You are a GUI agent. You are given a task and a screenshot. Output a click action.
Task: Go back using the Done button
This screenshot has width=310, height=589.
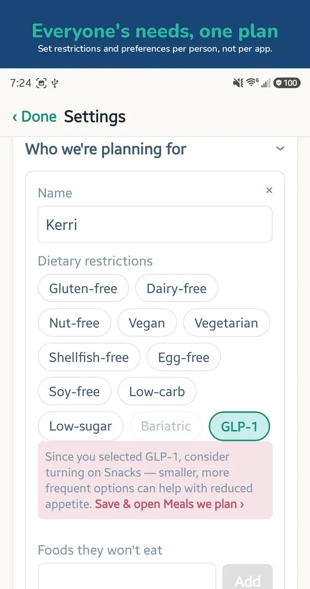(x=34, y=117)
